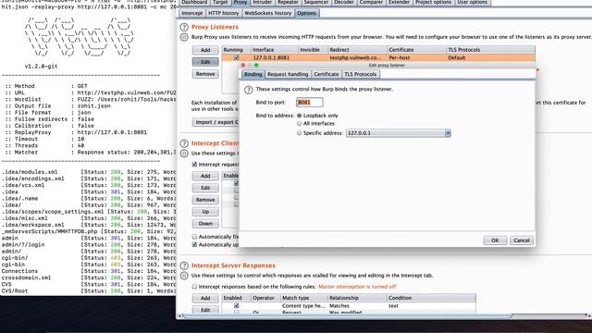
Task: Click Interface column header in listeners table
Action: pos(275,50)
